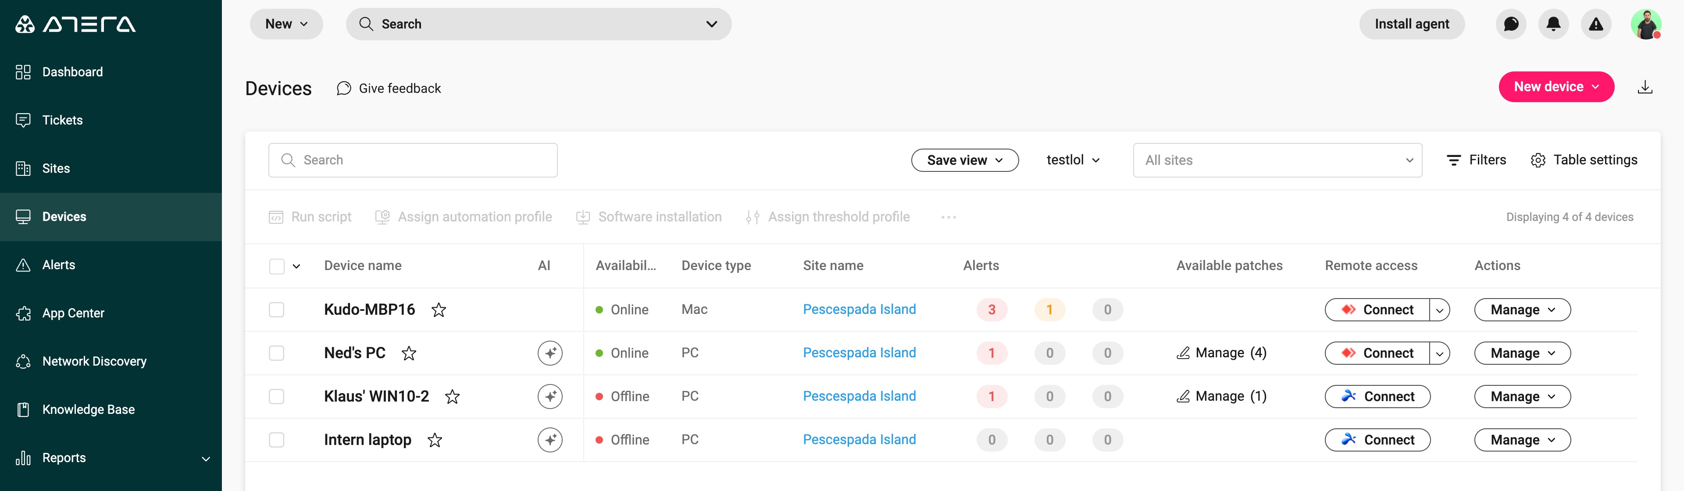
Task: Expand the global Search dropdown arrow
Action: click(x=711, y=24)
